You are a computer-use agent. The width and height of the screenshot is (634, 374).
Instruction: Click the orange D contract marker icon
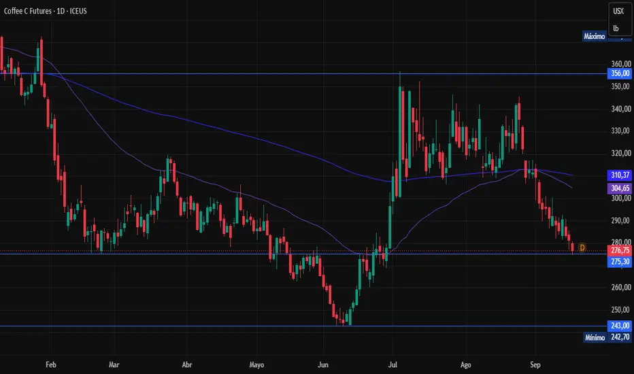coord(582,248)
